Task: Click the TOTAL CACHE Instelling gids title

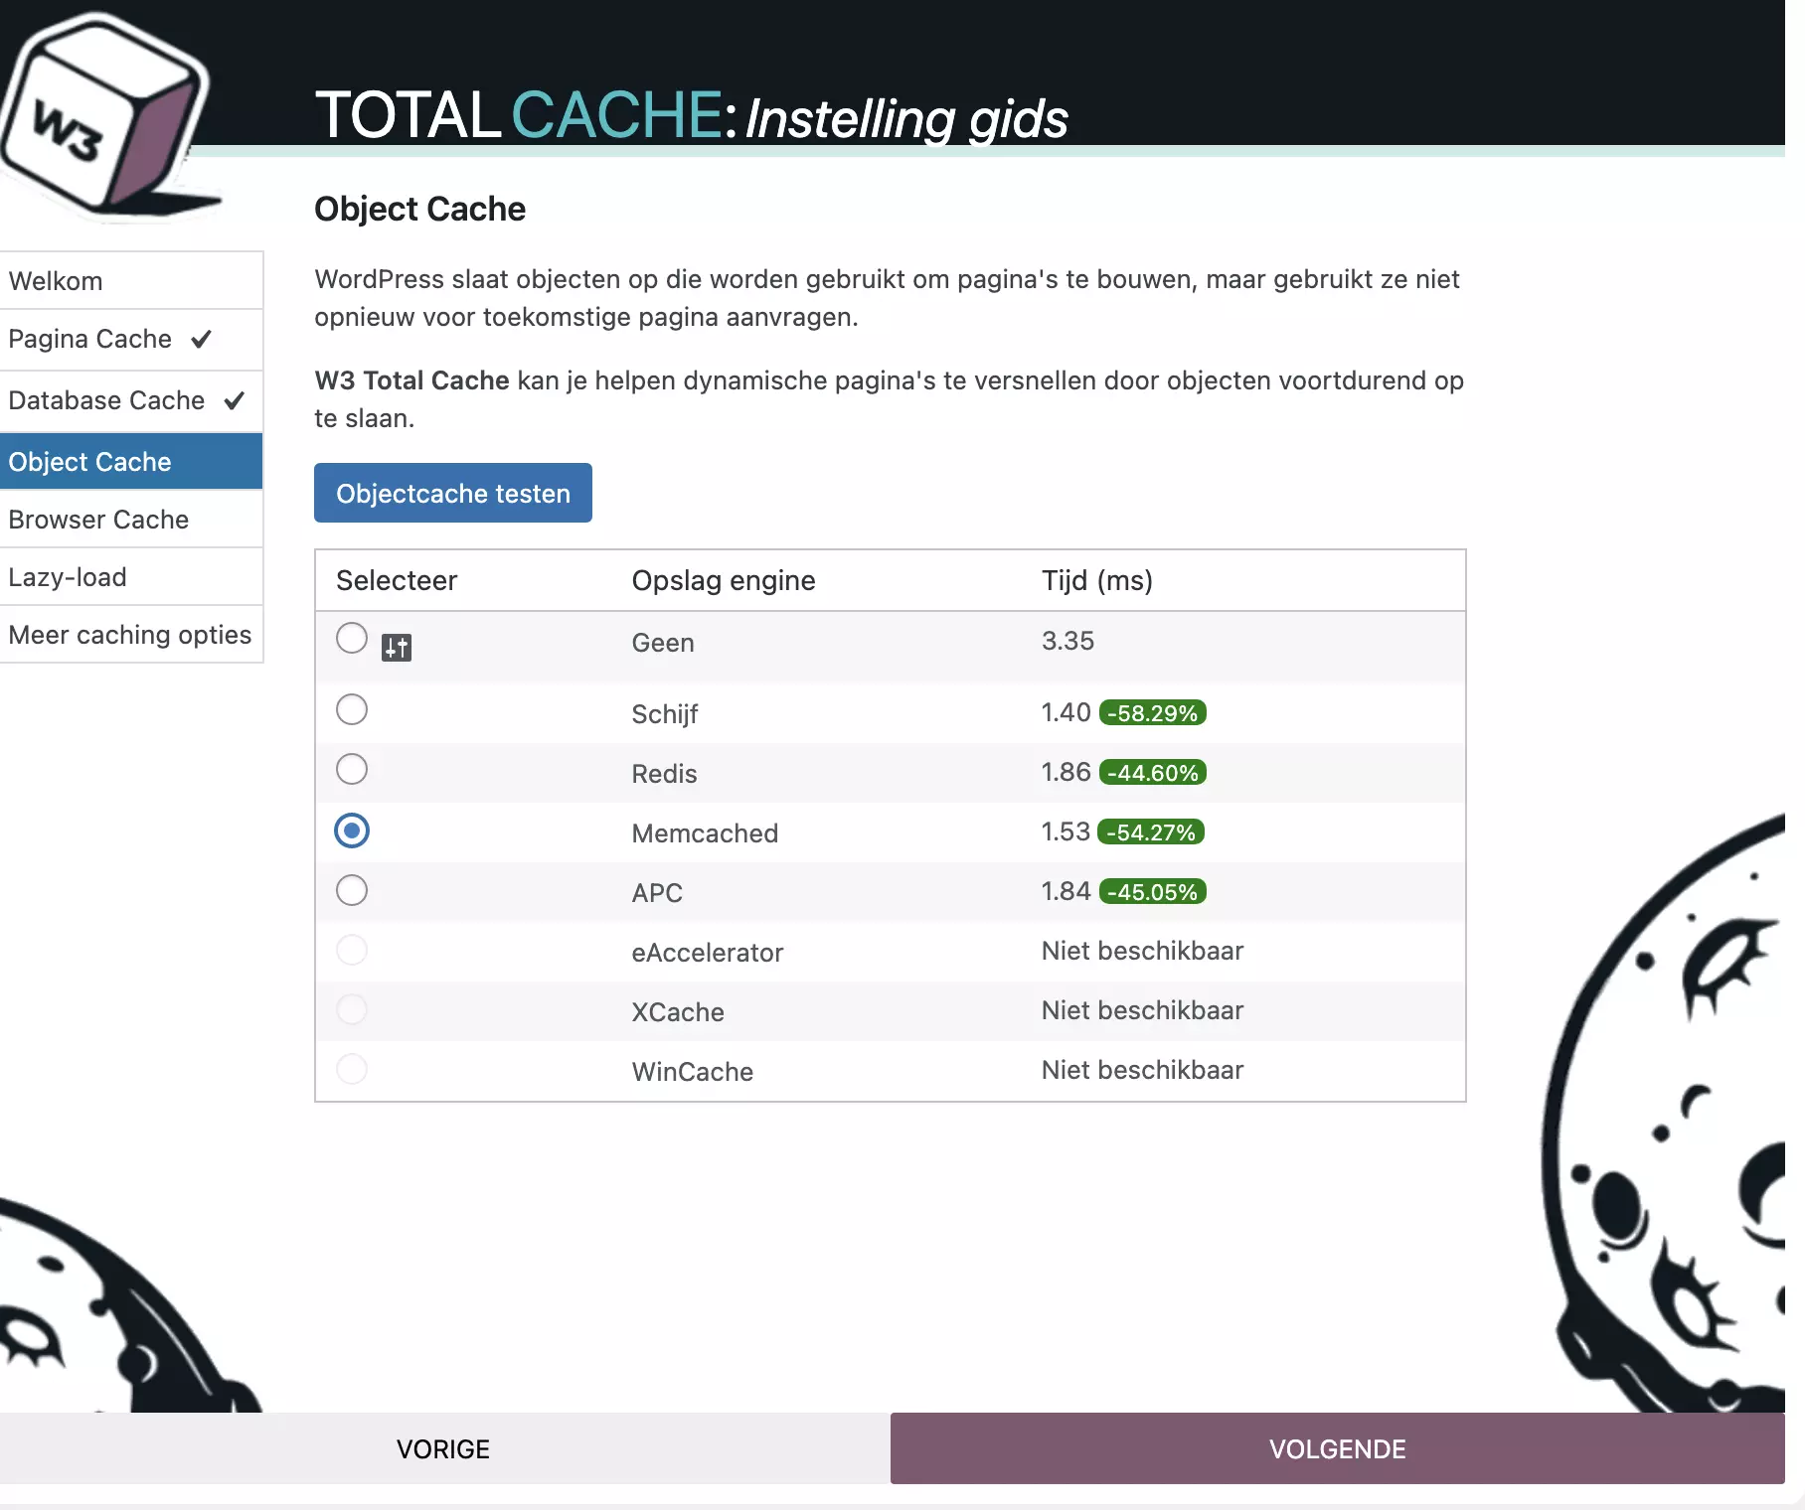Action: point(692,116)
